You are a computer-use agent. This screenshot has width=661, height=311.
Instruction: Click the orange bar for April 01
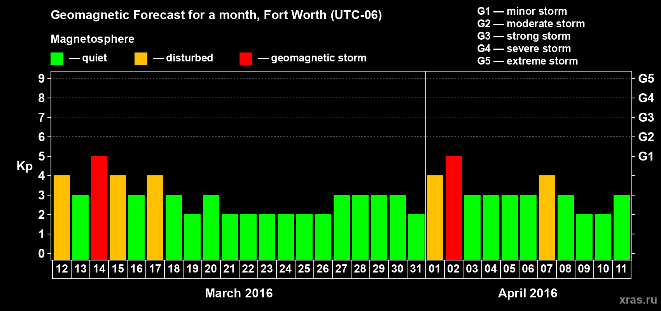click(435, 217)
